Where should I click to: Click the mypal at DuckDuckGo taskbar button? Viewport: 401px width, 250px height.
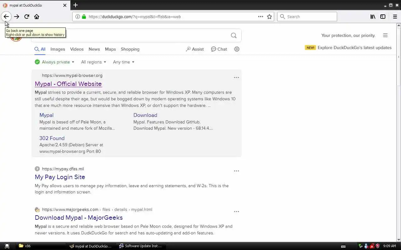[91, 246]
